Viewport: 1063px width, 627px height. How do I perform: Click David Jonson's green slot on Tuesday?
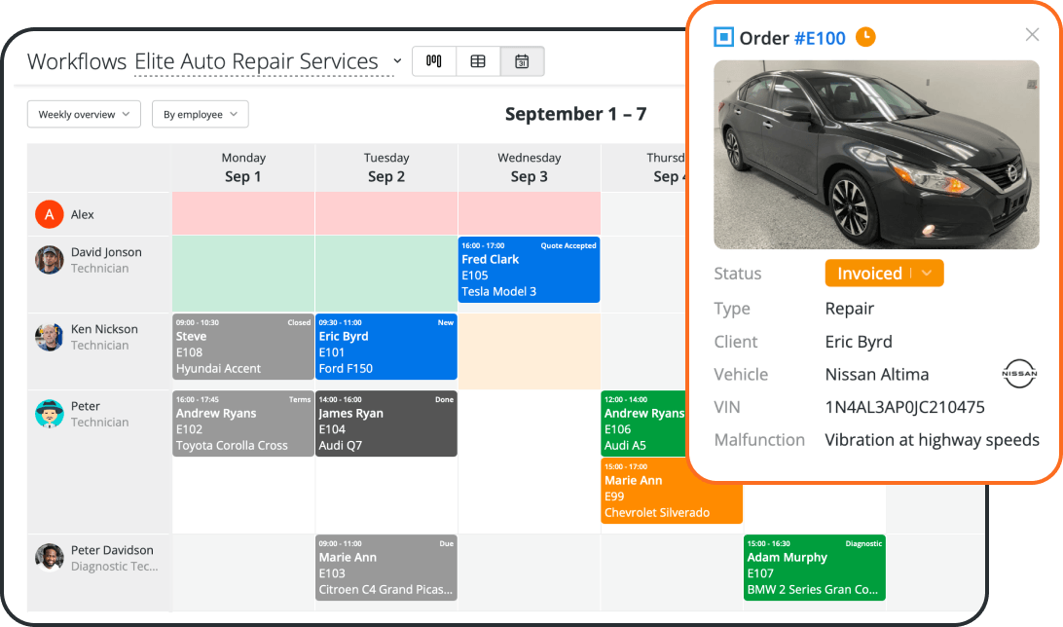[386, 274]
